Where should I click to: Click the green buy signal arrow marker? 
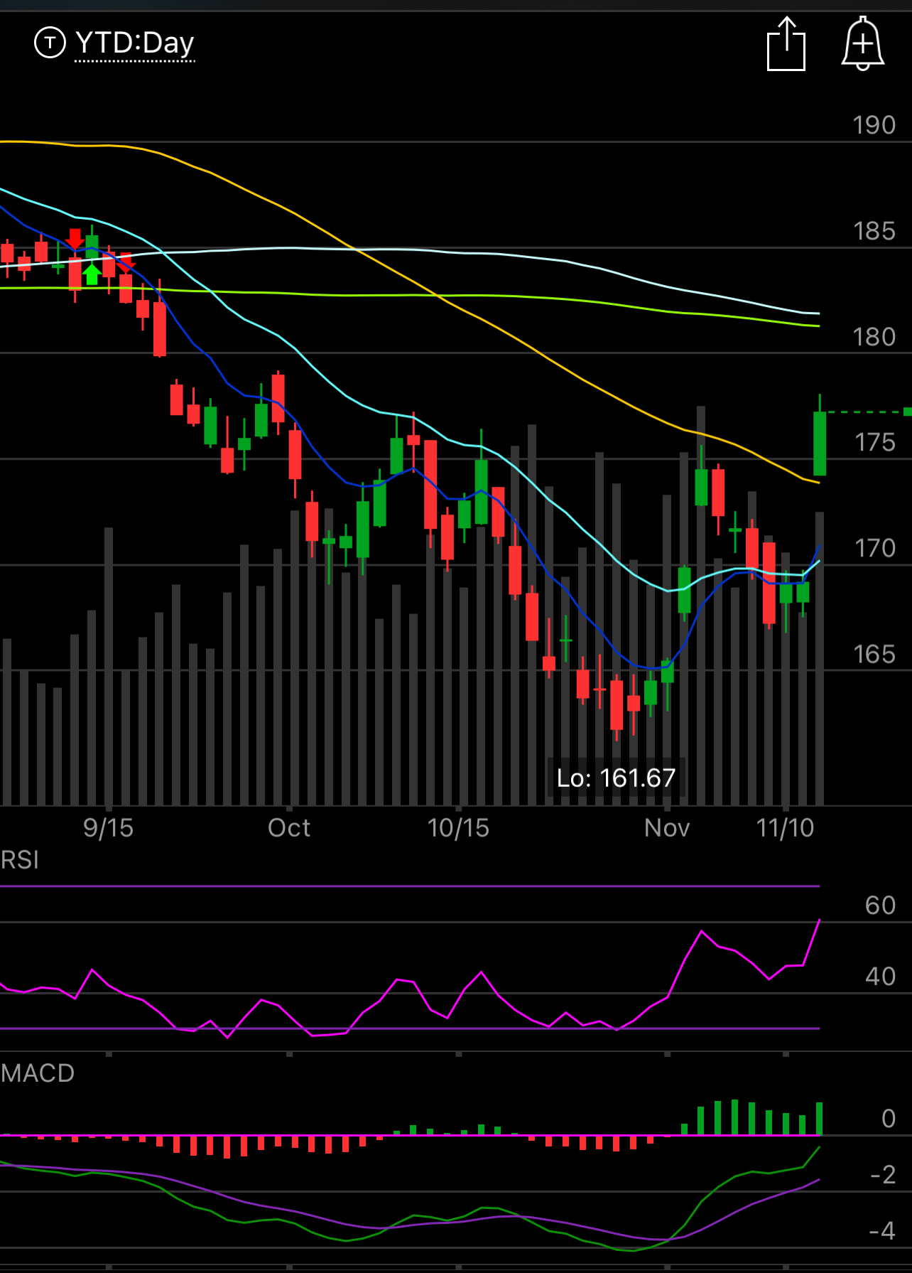92,274
